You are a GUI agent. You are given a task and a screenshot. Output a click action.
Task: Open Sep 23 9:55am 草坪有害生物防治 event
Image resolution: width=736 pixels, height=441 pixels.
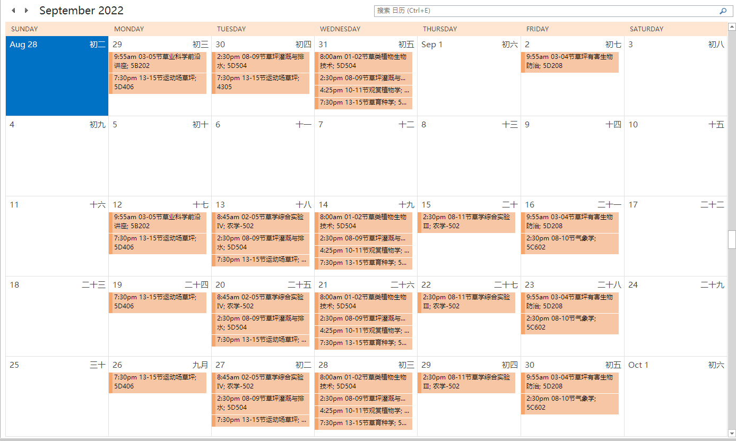click(x=570, y=302)
